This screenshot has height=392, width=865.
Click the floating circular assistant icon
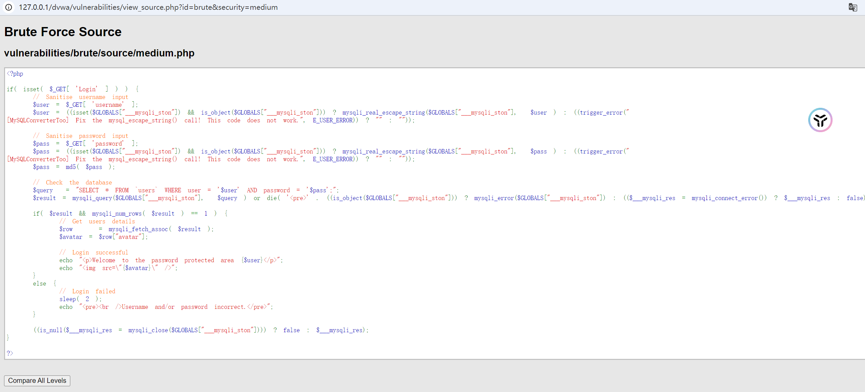820,120
